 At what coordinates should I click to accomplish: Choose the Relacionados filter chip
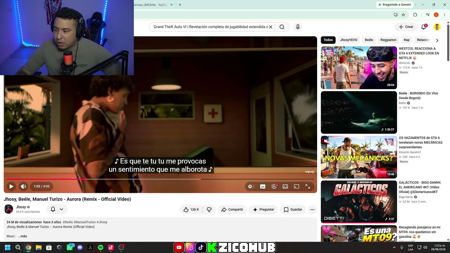(423, 40)
